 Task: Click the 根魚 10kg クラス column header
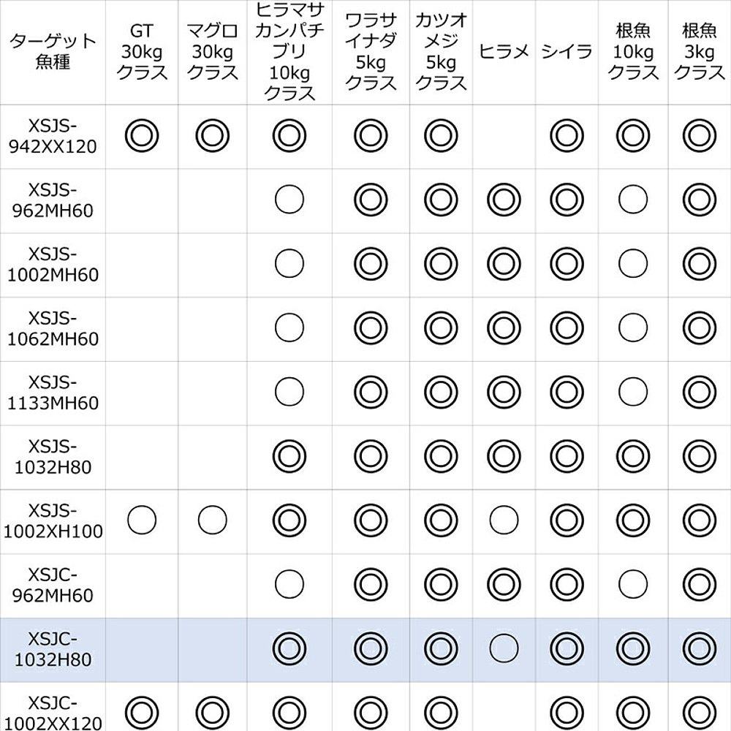tap(633, 50)
